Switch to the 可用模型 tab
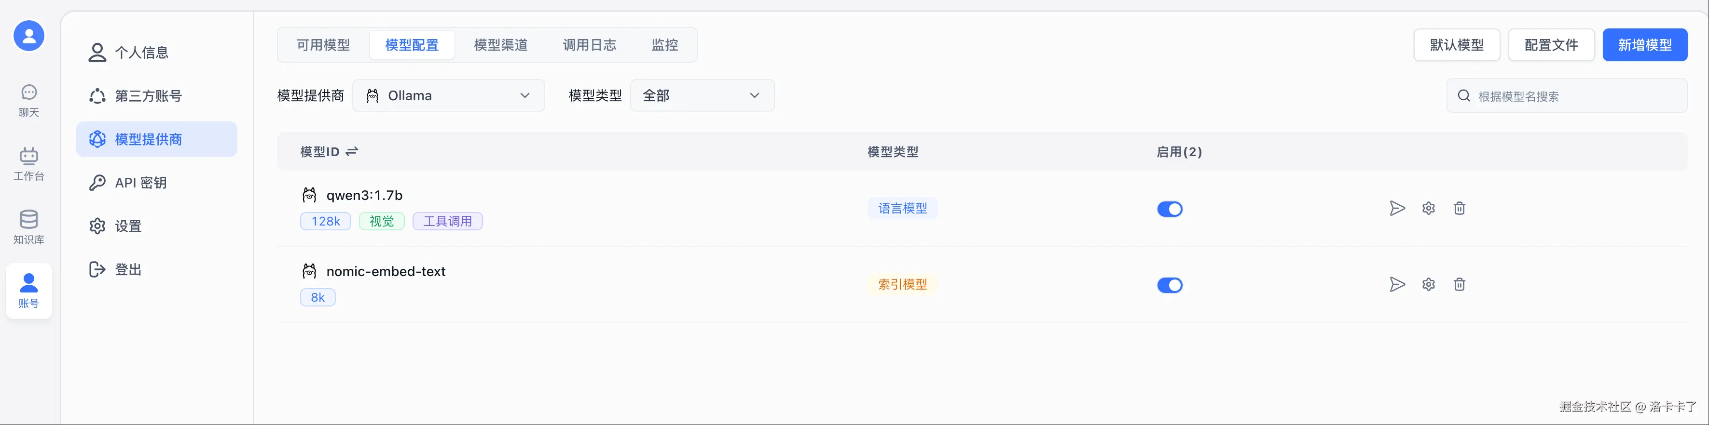This screenshot has width=1709, height=425. [323, 45]
